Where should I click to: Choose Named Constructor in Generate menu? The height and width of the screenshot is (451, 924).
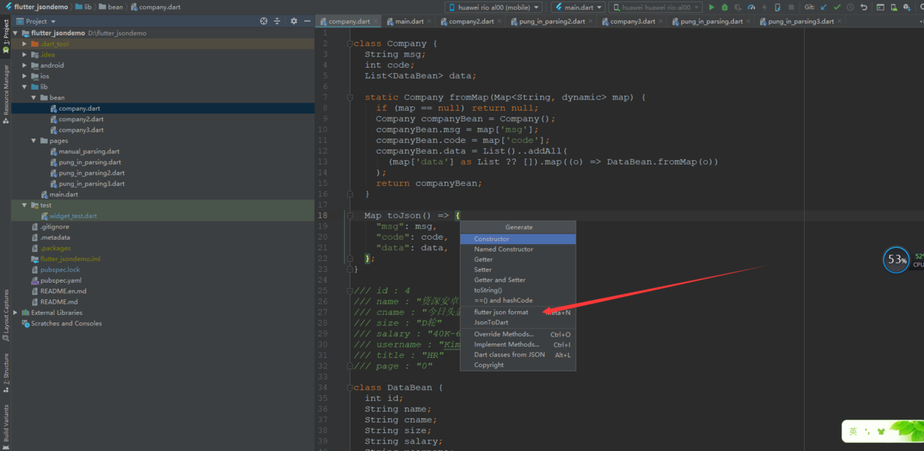pyautogui.click(x=518, y=249)
